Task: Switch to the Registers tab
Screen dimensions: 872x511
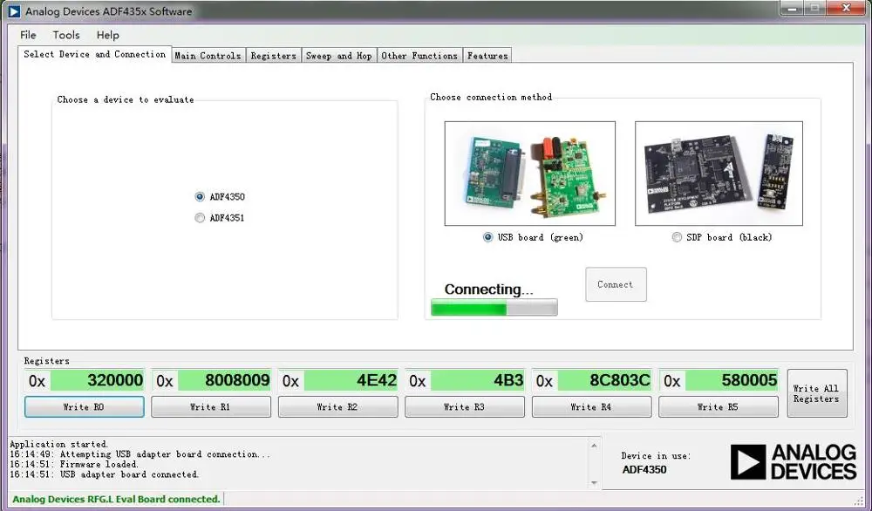Action: pyautogui.click(x=273, y=56)
